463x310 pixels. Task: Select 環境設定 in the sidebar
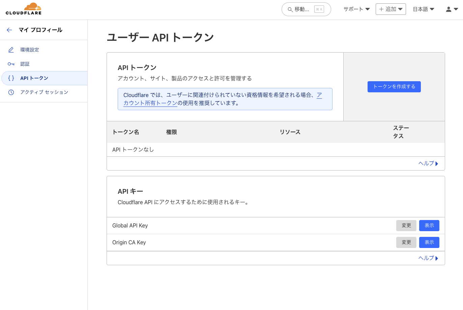click(30, 50)
